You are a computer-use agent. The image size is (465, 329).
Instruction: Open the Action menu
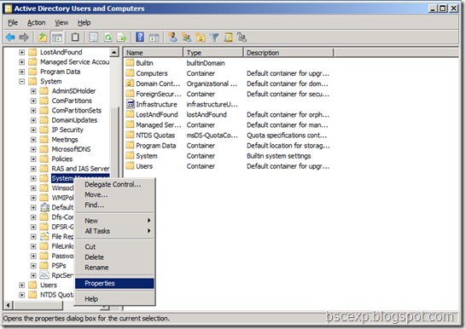click(36, 23)
